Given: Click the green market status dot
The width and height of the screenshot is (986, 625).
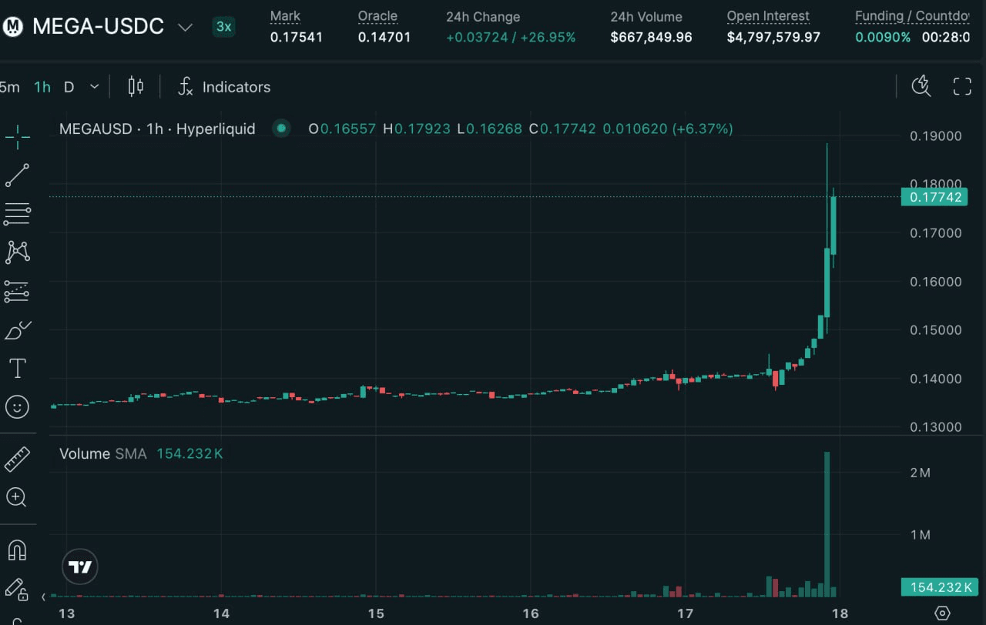Looking at the screenshot, I should click(281, 129).
